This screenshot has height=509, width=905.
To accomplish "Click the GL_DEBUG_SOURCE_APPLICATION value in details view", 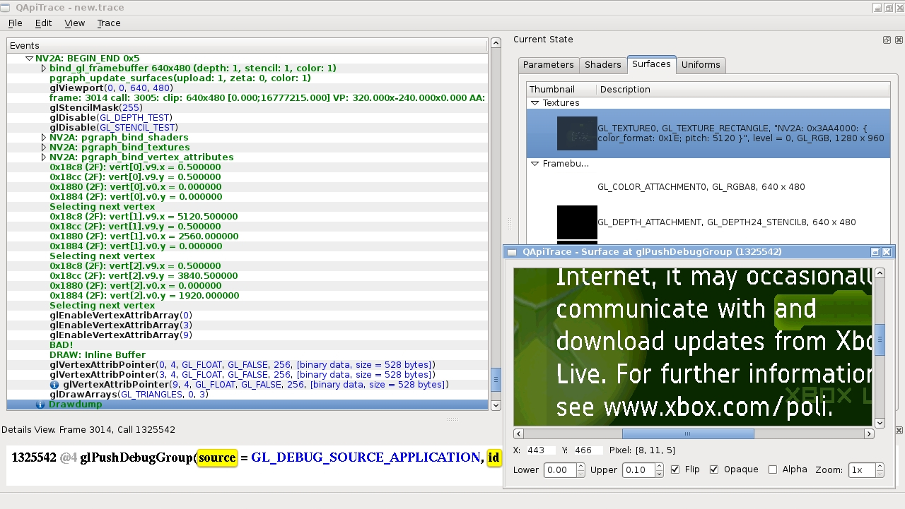I will (366, 457).
